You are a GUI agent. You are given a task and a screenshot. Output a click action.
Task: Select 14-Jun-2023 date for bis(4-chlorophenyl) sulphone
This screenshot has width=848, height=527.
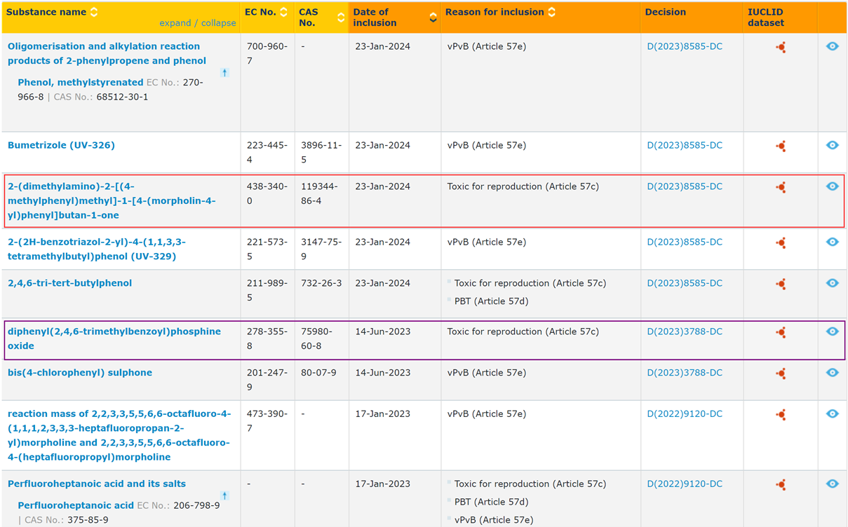pos(383,373)
